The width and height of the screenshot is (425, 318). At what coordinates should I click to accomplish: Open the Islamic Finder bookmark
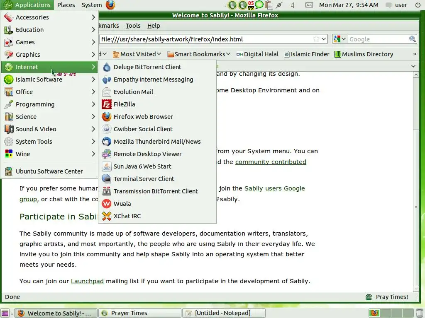pos(307,54)
